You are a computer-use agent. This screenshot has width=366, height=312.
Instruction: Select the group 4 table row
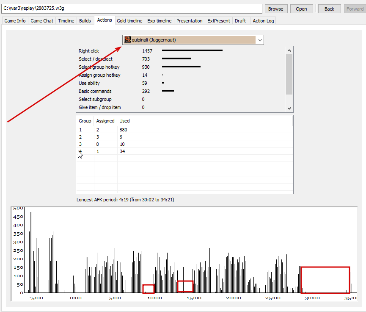184,152
